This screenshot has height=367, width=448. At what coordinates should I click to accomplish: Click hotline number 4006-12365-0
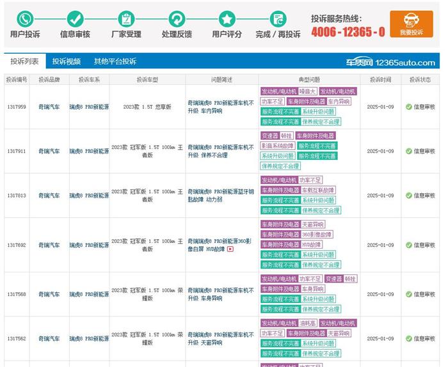348,32
